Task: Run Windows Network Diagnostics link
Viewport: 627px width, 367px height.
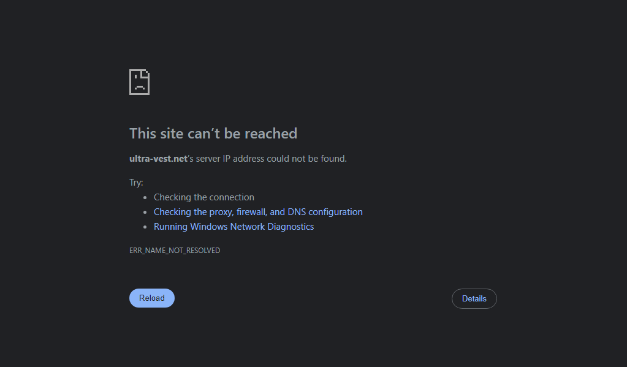Action: coord(234,227)
